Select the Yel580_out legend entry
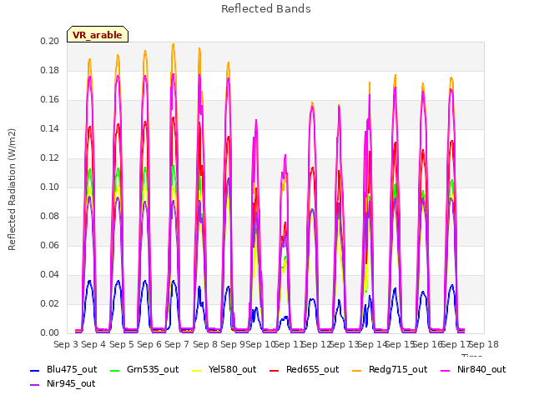The width and height of the screenshot is (534, 400). [x=224, y=370]
